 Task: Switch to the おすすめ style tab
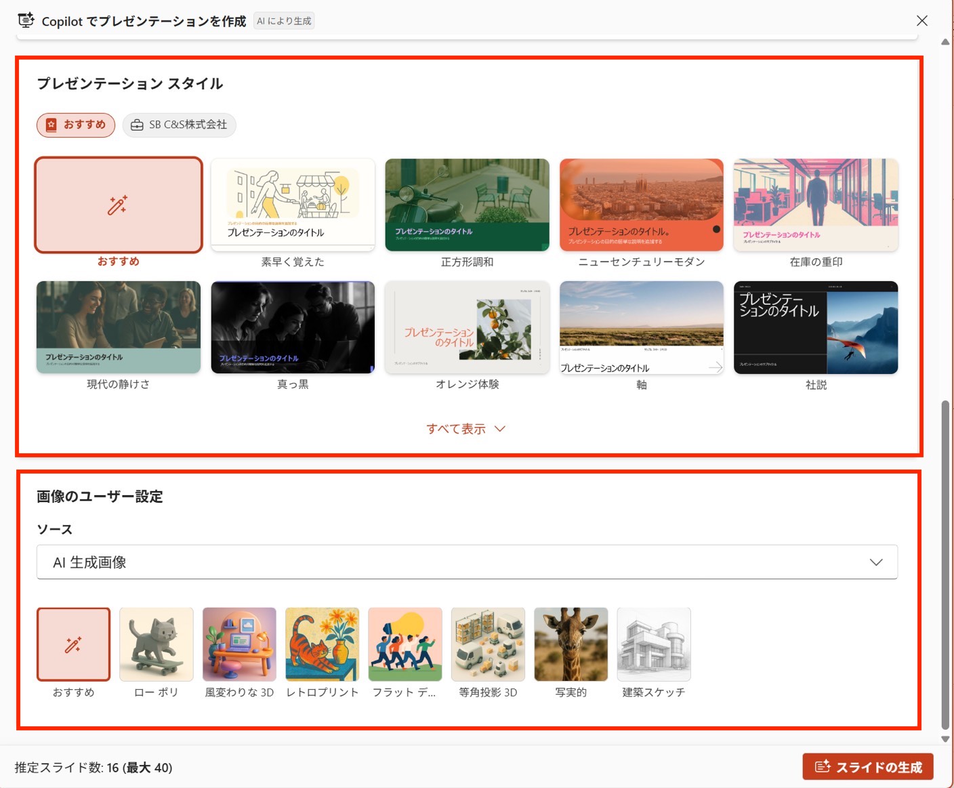(x=76, y=125)
